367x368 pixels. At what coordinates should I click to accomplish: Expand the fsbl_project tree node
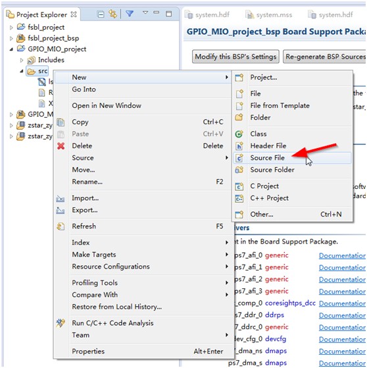click(x=11, y=28)
